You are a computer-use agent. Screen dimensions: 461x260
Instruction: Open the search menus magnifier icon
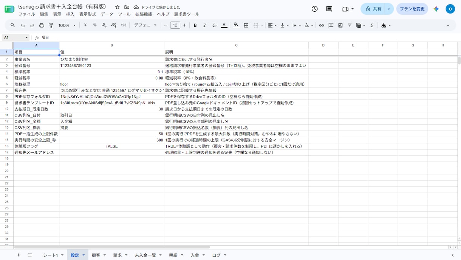tap(13, 25)
